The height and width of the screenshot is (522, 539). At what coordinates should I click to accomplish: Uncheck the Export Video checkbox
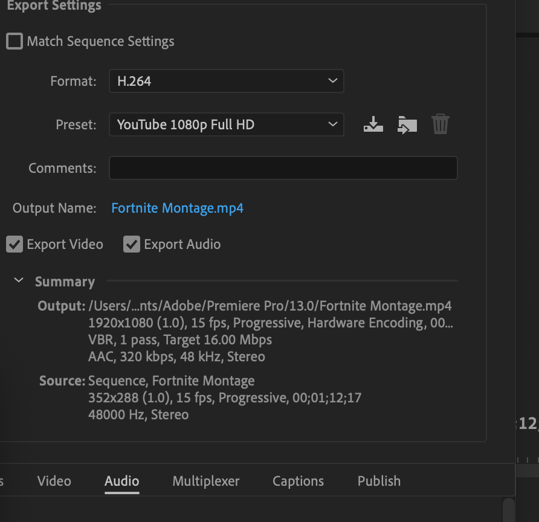pos(15,244)
